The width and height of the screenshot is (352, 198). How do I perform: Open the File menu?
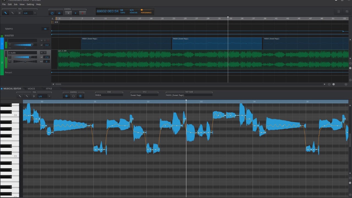click(4, 4)
